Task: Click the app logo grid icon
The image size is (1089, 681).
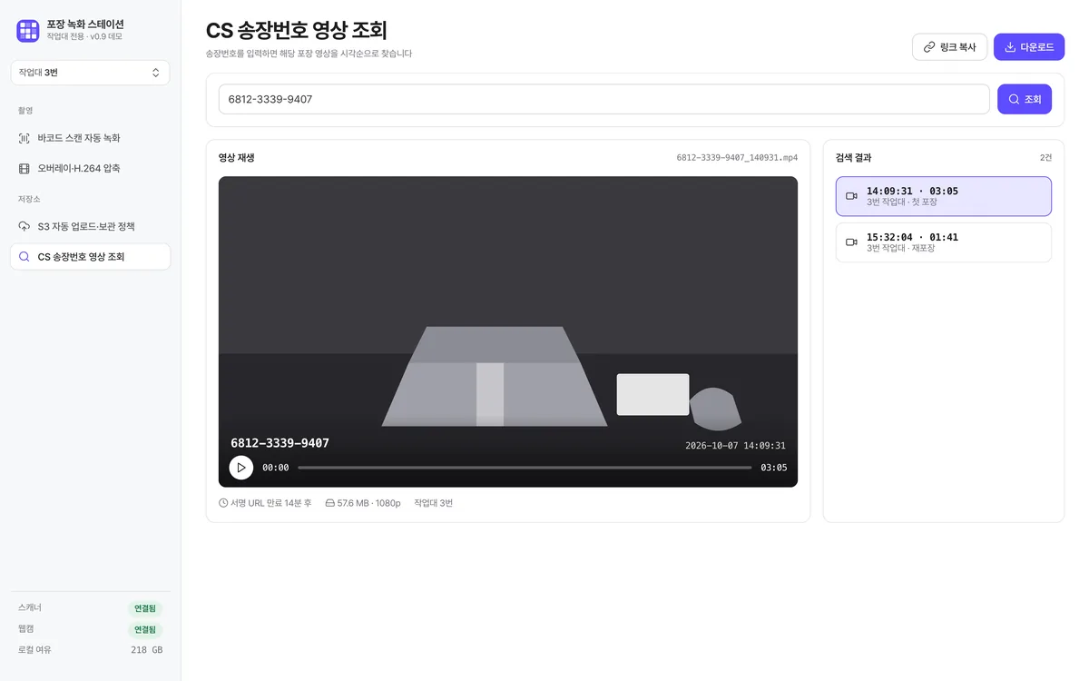Action: [28, 31]
